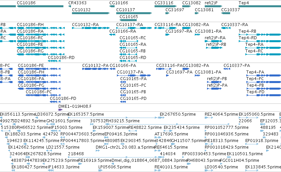Click transcript CG10166-RA
The height and width of the screenshot is (172, 281).
112,35
